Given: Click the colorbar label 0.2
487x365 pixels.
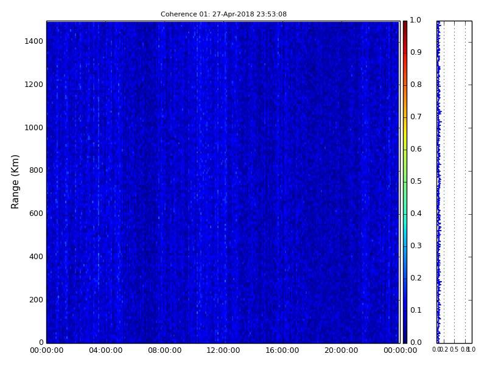Looking at the screenshot, I should [416, 278].
